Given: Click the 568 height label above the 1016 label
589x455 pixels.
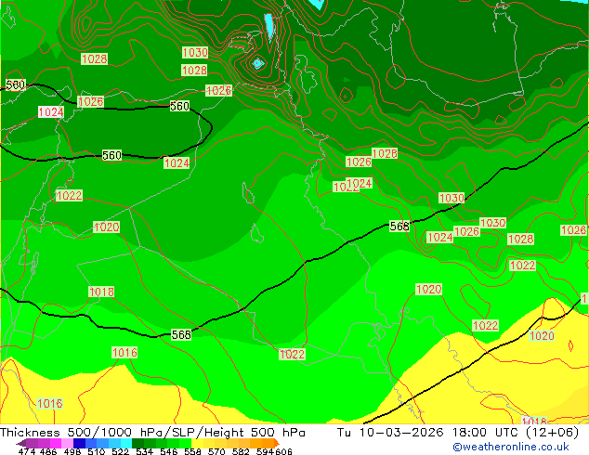Looking at the screenshot, I should (x=181, y=334).
